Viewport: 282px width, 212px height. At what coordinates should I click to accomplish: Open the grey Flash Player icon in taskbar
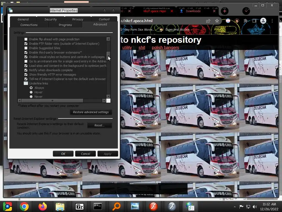pyautogui.click(x=172, y=206)
